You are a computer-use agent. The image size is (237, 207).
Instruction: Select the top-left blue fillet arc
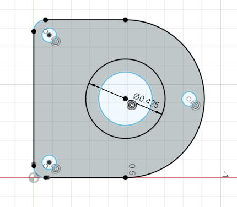38,24
